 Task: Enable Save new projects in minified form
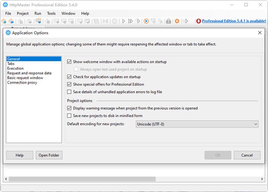[x=69, y=116]
